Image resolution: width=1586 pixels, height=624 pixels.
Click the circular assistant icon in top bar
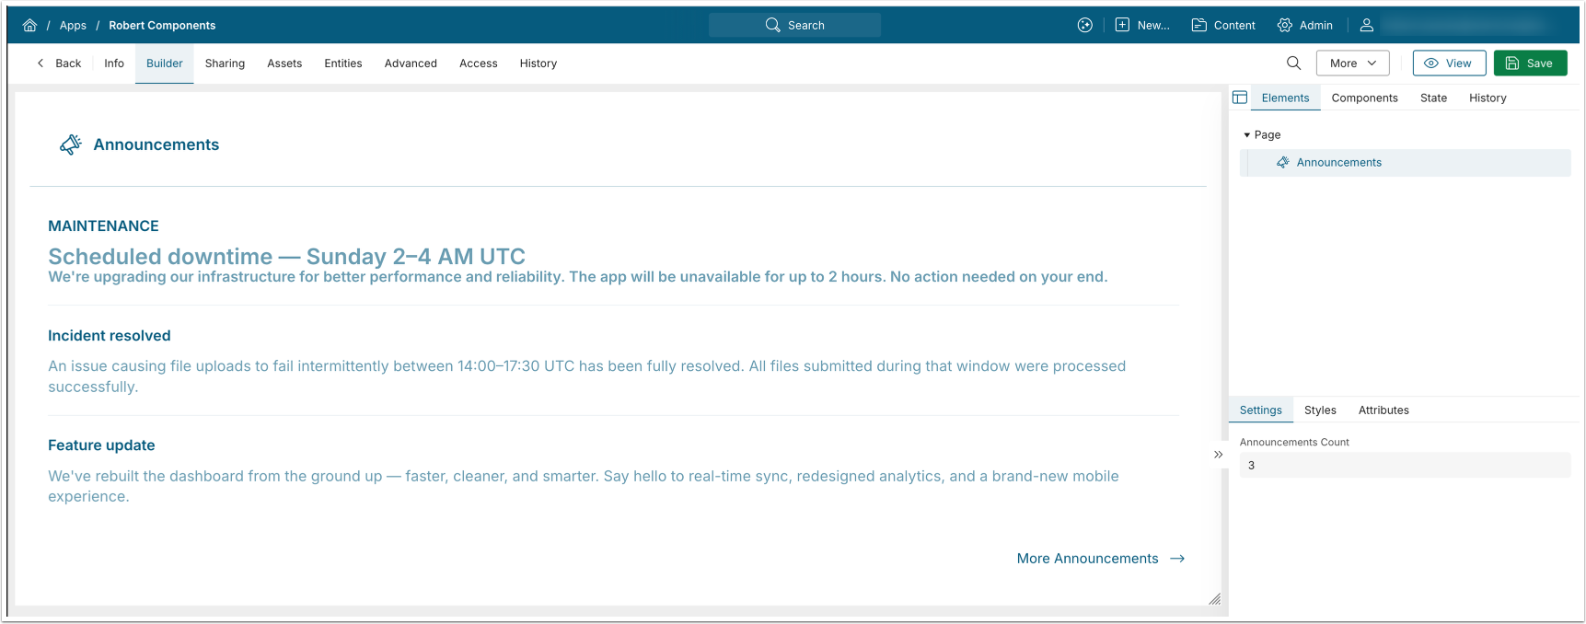pos(1085,26)
